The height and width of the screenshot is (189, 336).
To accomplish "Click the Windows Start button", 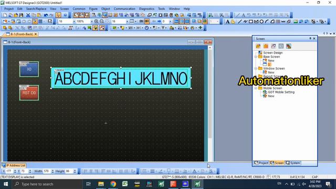I will 6,184.
